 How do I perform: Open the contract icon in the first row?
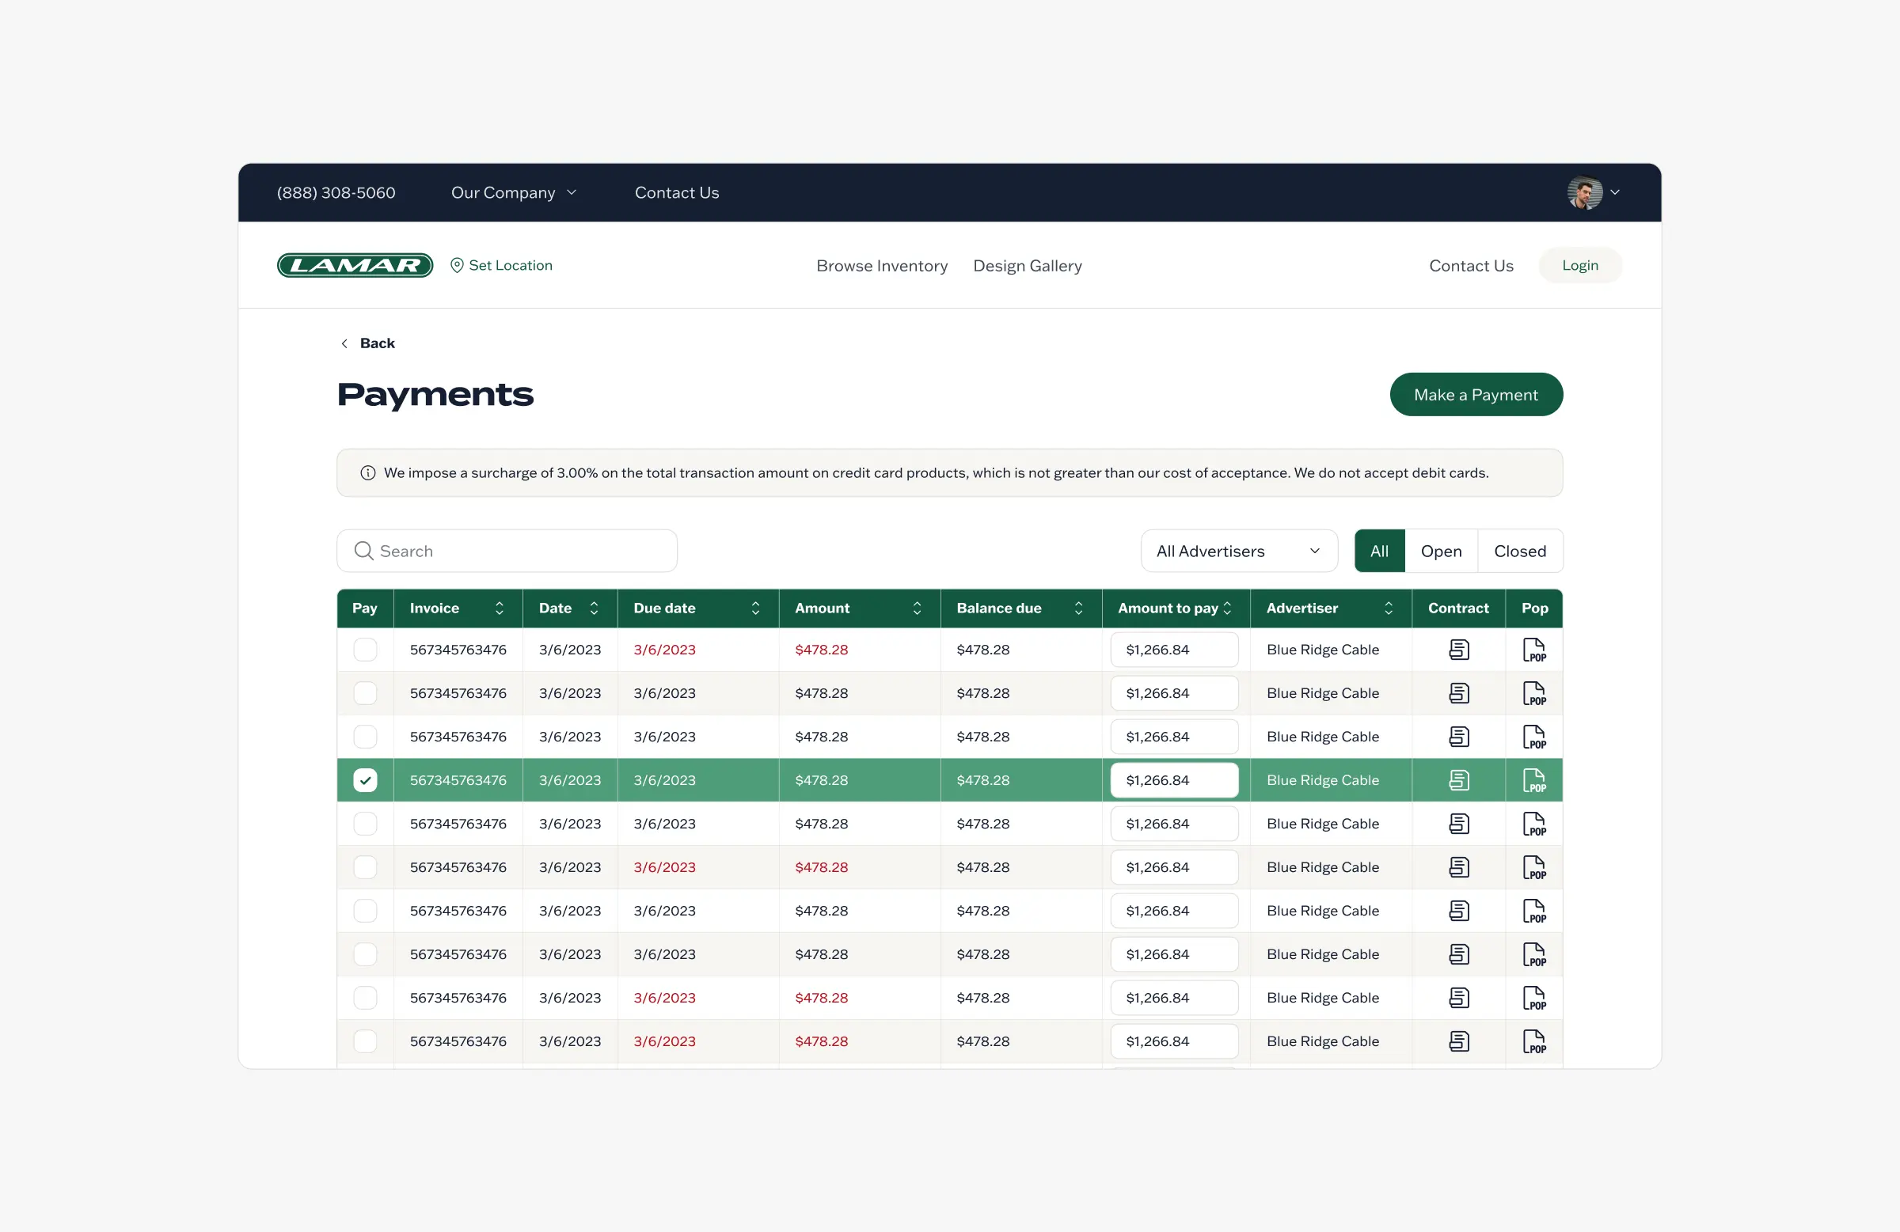coord(1458,650)
